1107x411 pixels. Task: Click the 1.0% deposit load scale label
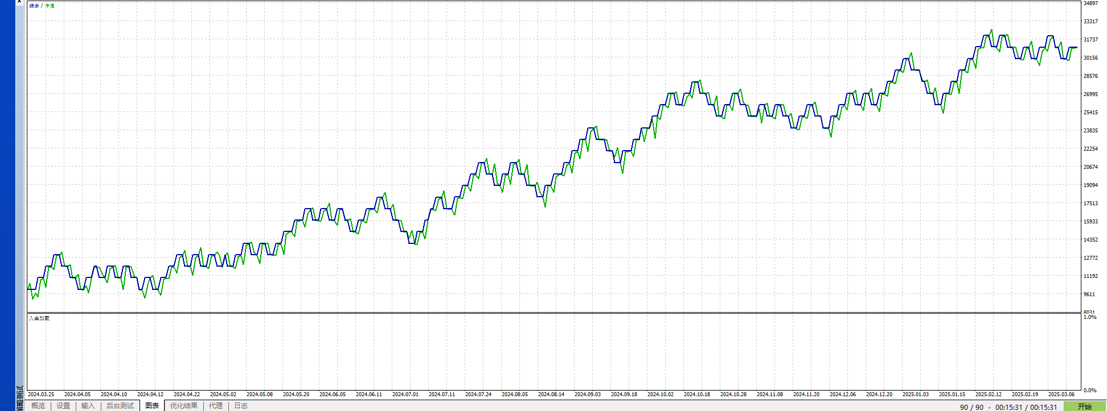[x=1090, y=317]
